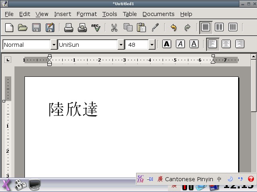Expand the font size 48 dropdown
The height and width of the screenshot is (192, 257).
tap(151, 44)
